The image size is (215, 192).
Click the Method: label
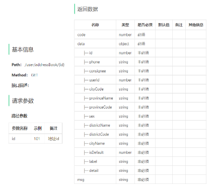click(20, 75)
